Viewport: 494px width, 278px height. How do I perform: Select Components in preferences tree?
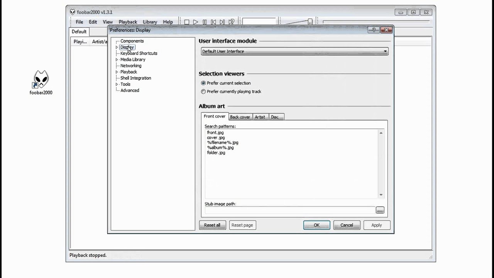pyautogui.click(x=132, y=41)
